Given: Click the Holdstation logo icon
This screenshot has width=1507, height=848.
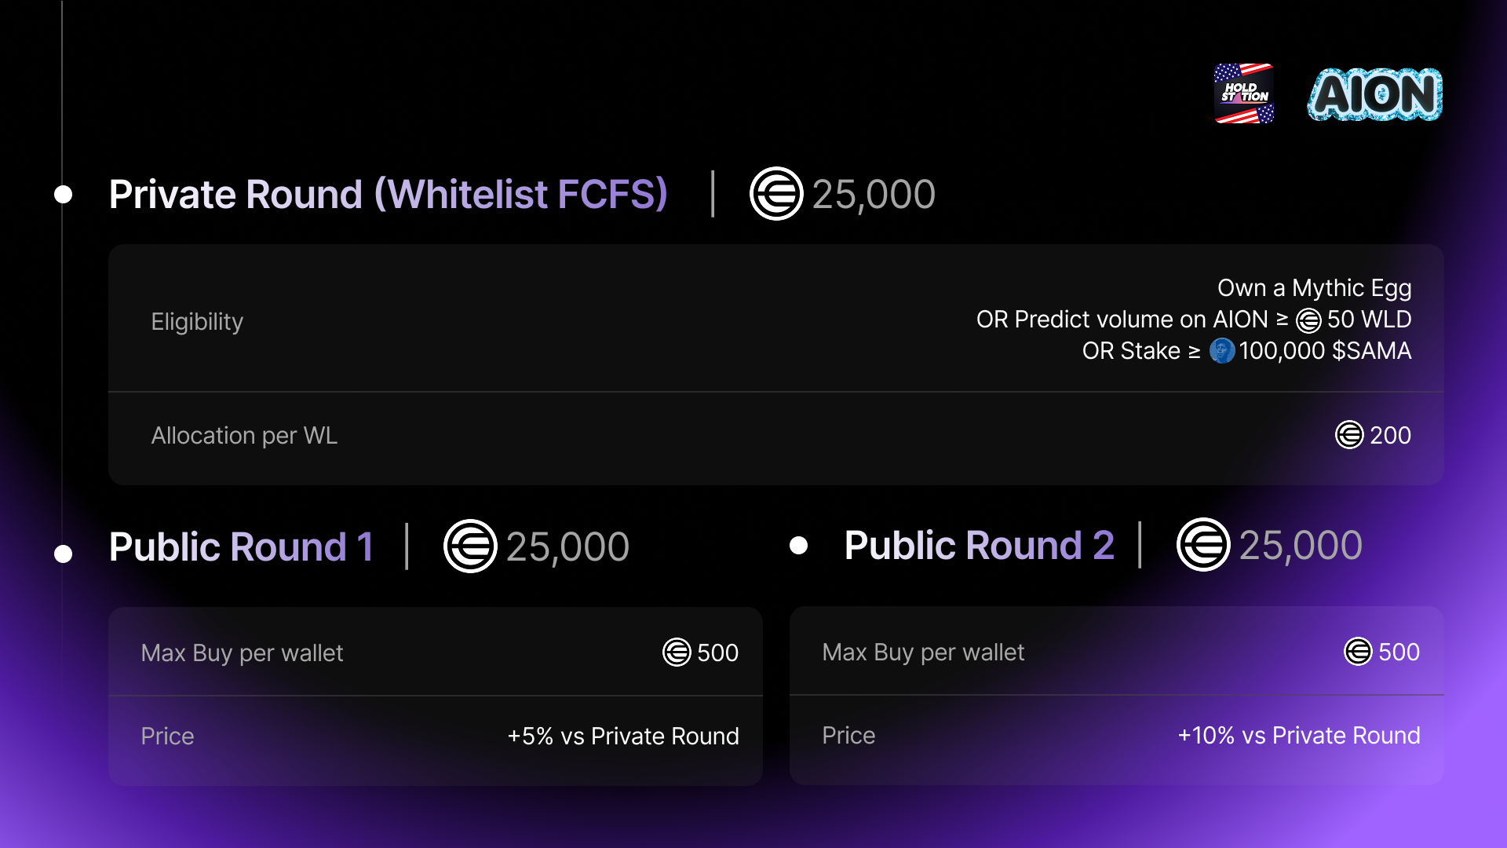Looking at the screenshot, I should point(1244,93).
